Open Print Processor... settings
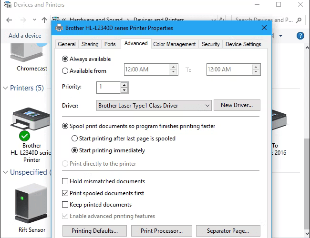 162,231
